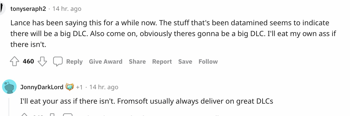Click JonnyDarkLord's reply text about Fromsoft
Viewport: 350px width, 116px height.
coord(146,101)
